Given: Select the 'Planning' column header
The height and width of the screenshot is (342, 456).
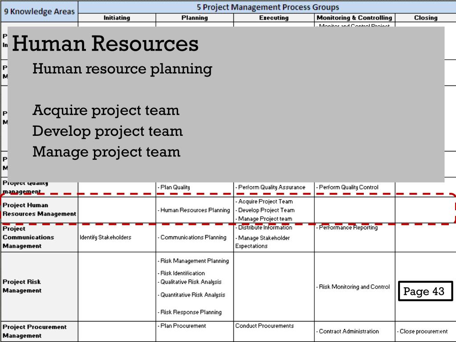Looking at the screenshot, I should coord(195,18).
